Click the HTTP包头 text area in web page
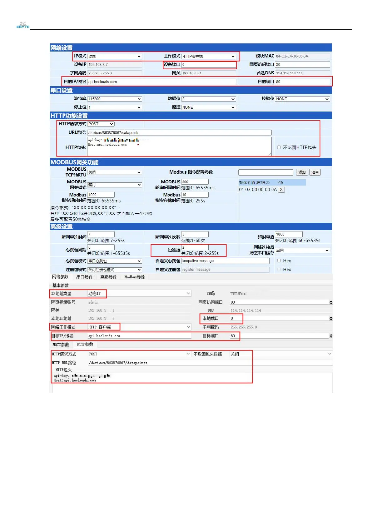This screenshot has width=372, height=526. [x=179, y=146]
